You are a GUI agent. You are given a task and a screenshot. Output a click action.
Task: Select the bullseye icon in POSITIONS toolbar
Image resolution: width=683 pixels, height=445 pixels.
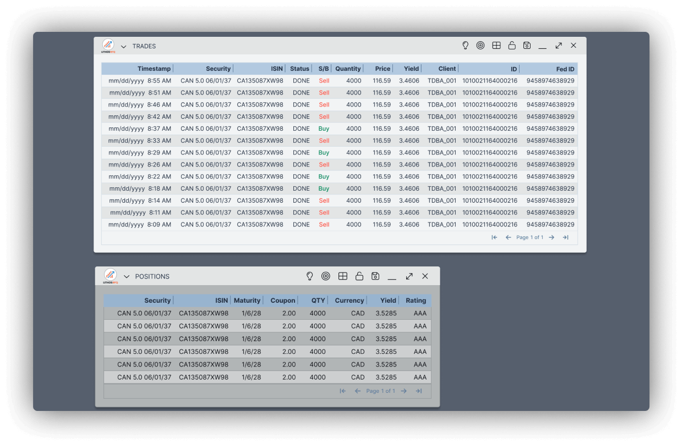326,276
